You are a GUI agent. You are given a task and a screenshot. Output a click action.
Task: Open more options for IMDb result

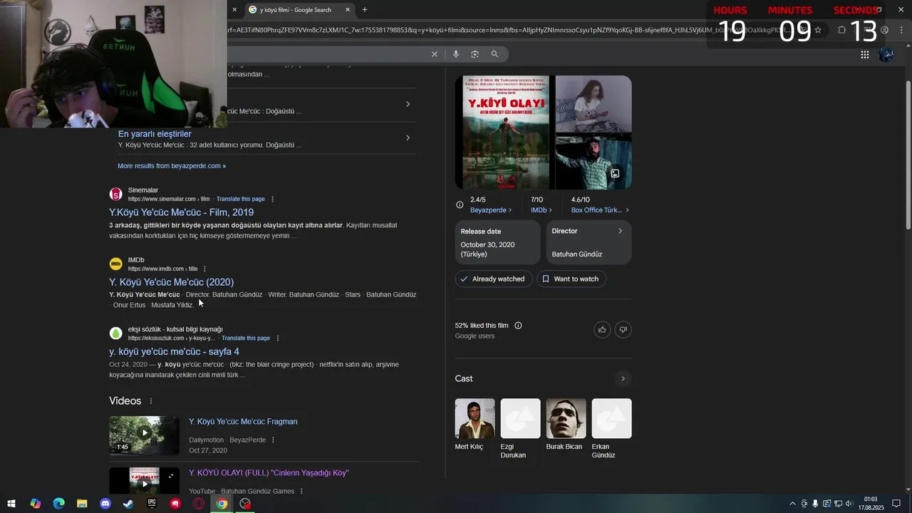coord(204,269)
